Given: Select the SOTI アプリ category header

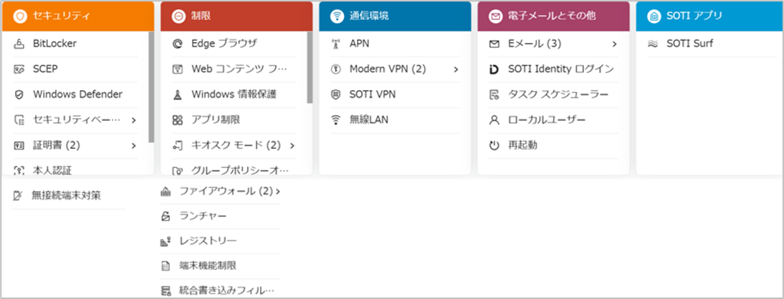Looking at the screenshot, I should (x=710, y=16).
